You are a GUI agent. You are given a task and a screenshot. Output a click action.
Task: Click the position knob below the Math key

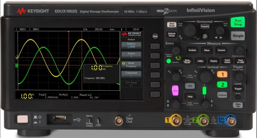(x=175, y=104)
